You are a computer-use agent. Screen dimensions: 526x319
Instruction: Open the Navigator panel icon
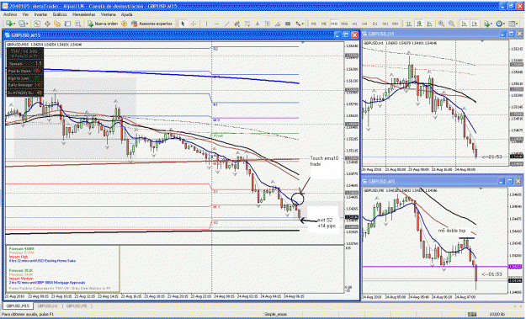point(57,24)
